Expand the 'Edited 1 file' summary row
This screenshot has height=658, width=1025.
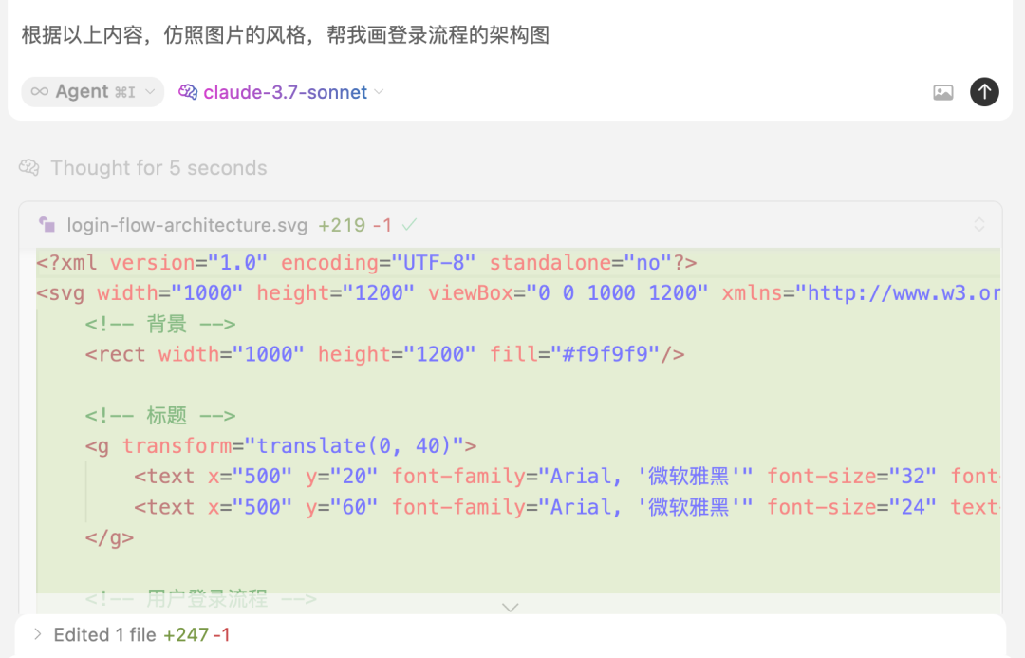(37, 634)
